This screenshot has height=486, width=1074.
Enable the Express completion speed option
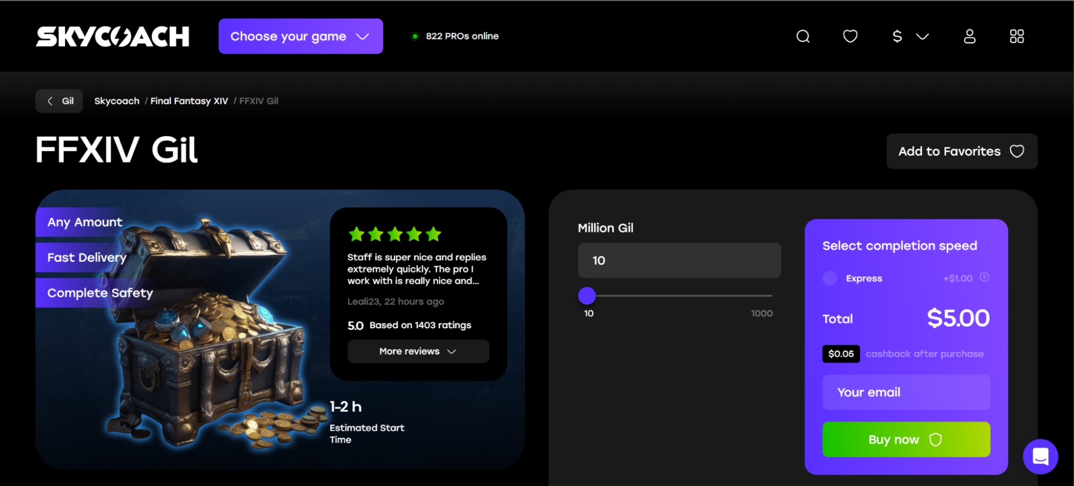[830, 278]
